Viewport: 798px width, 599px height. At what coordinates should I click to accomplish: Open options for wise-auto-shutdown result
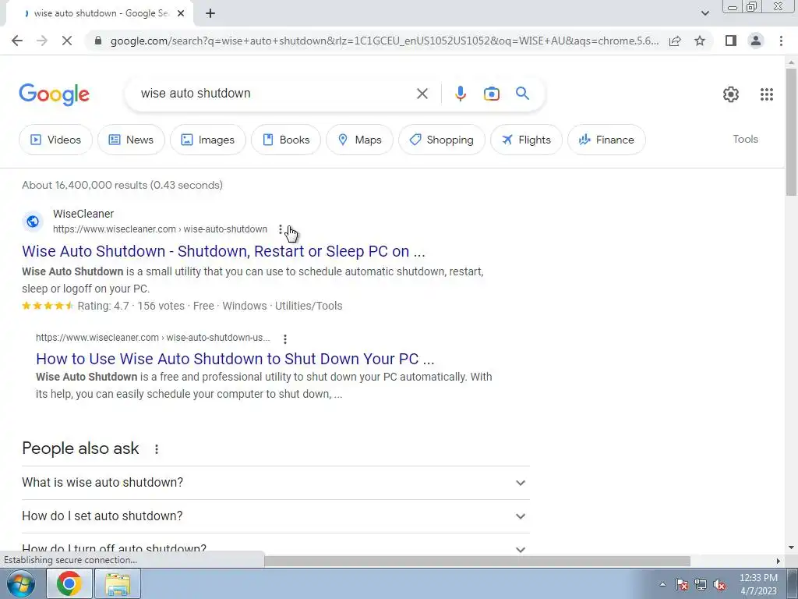[x=281, y=229]
